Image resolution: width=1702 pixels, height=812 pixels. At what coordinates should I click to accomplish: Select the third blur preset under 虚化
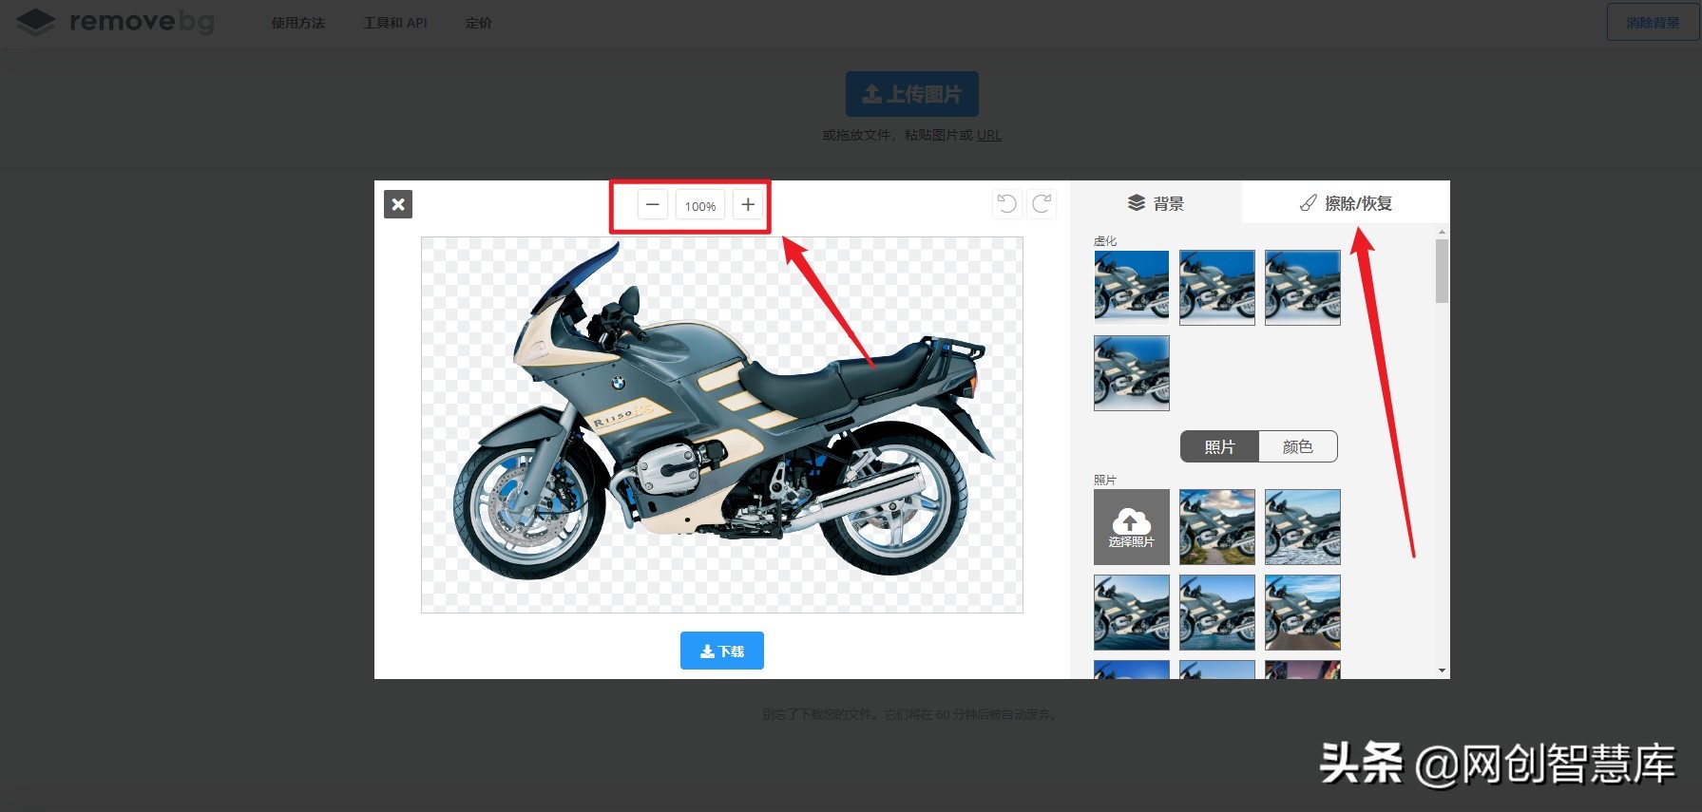pyautogui.click(x=1303, y=288)
